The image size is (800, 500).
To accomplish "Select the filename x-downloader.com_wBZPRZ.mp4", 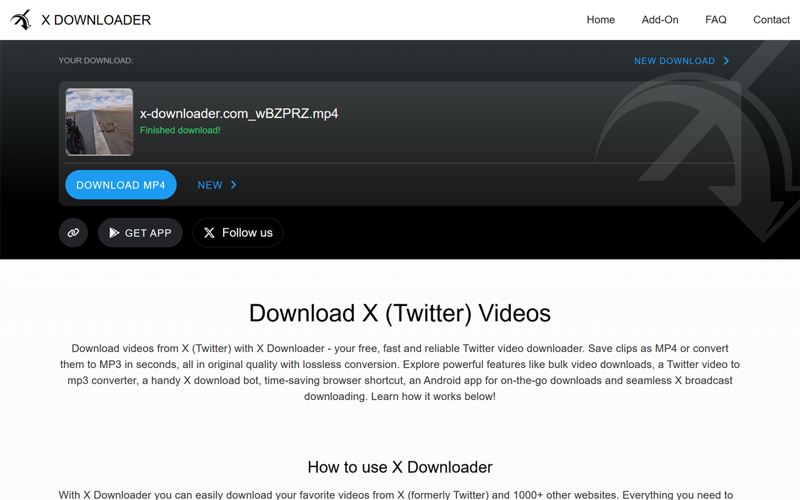I will tap(239, 113).
